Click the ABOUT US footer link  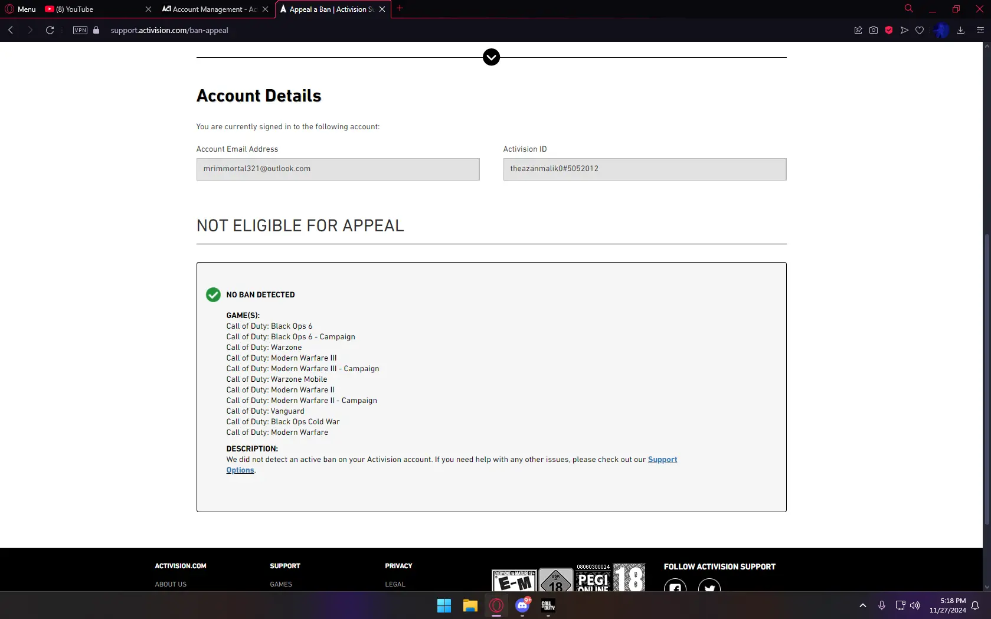click(x=171, y=584)
